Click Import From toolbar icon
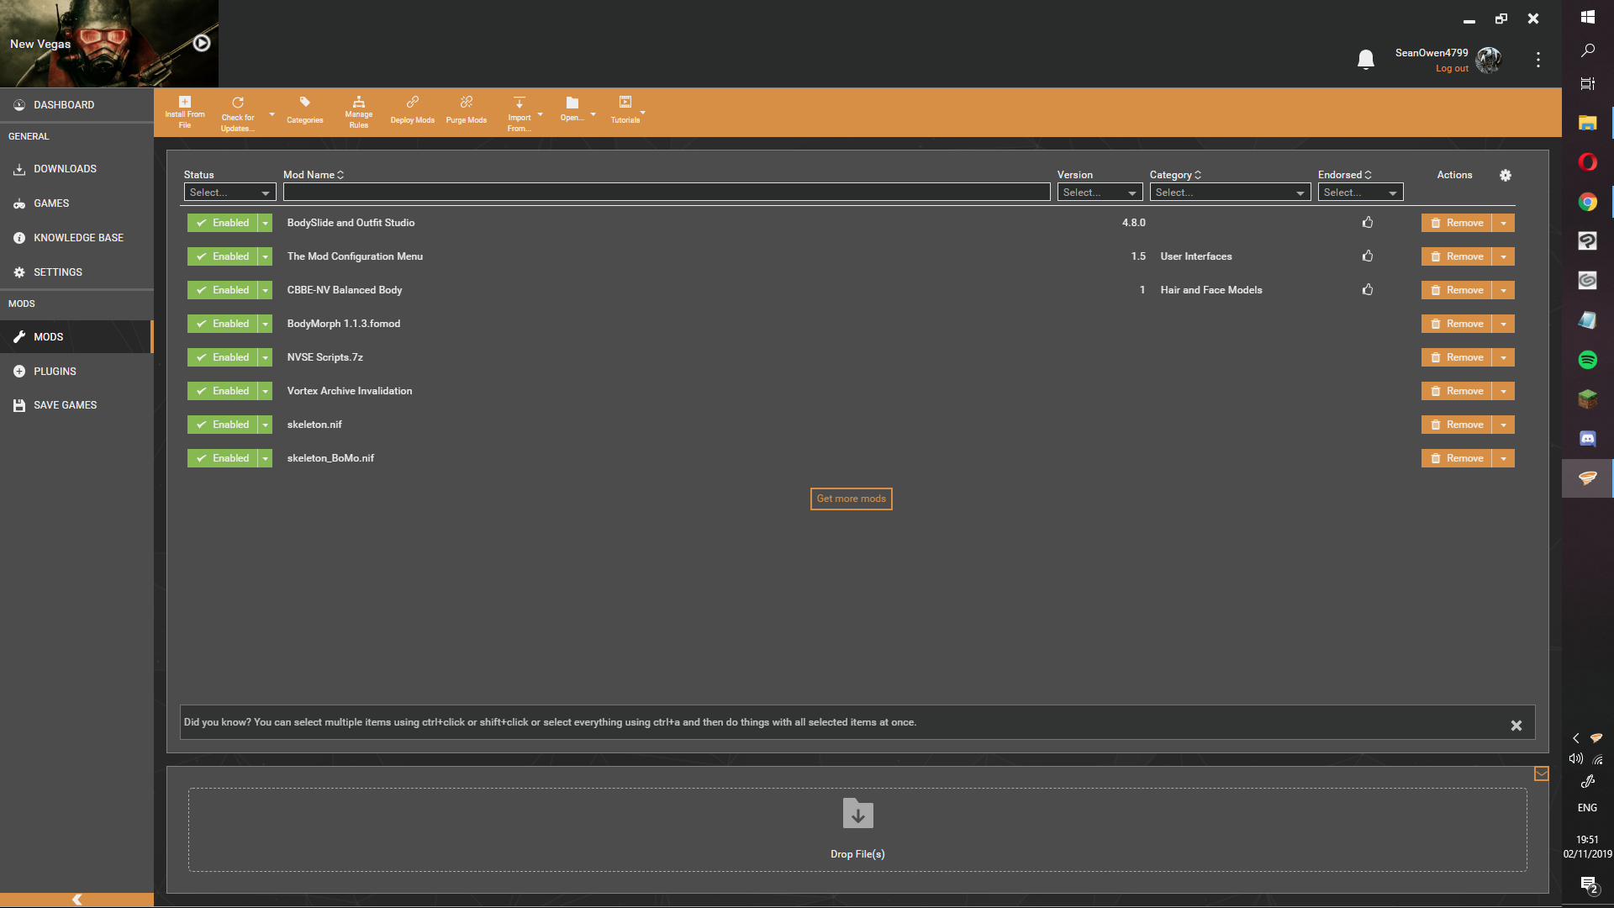This screenshot has width=1614, height=908. click(x=520, y=113)
